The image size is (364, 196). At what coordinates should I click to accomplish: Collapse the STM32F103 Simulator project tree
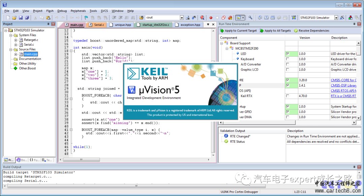pyautogui.click(x=6, y=30)
